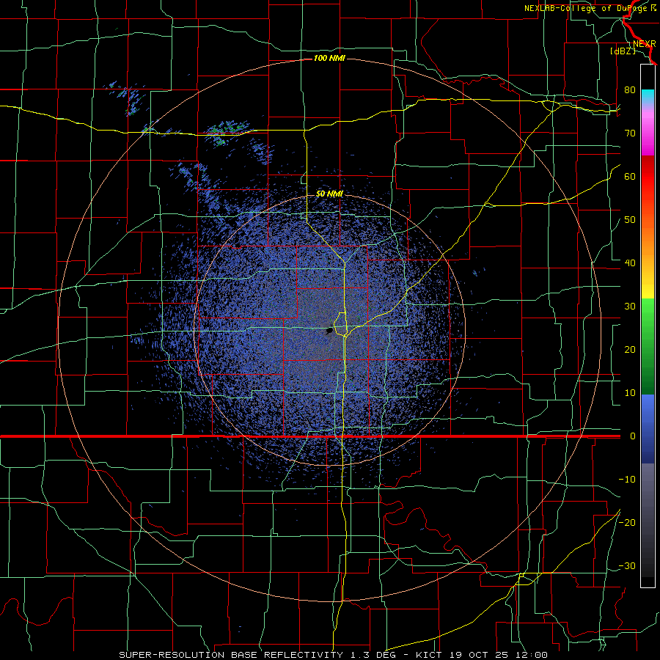This screenshot has width=660, height=660.
Task: Click the 20 dBZ value on the color scale
Action: (630, 350)
